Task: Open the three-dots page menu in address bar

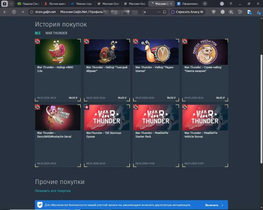Action: pos(159,12)
